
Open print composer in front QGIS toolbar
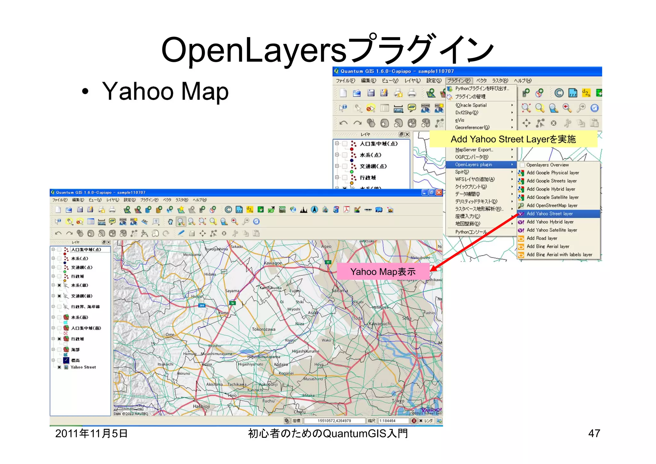pyautogui.click(x=102, y=210)
